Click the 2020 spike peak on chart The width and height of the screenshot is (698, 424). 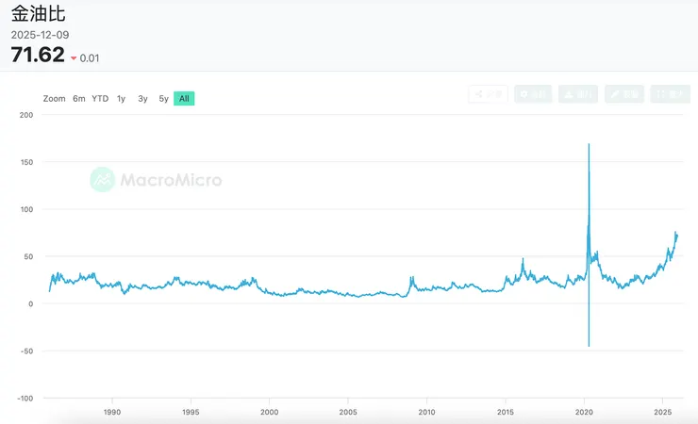(x=589, y=145)
